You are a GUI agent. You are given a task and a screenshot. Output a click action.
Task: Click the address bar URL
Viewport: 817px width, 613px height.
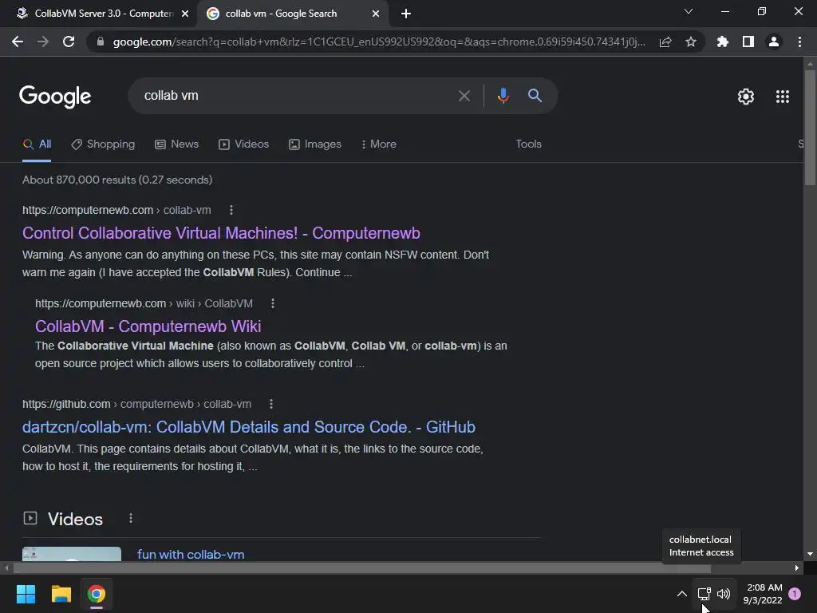click(x=379, y=42)
